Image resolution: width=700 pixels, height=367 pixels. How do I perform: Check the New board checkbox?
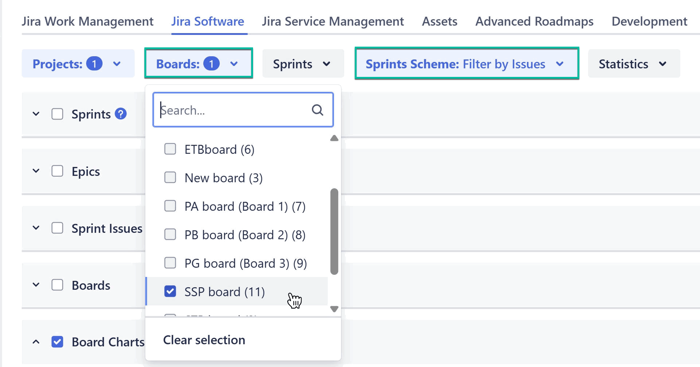point(170,177)
